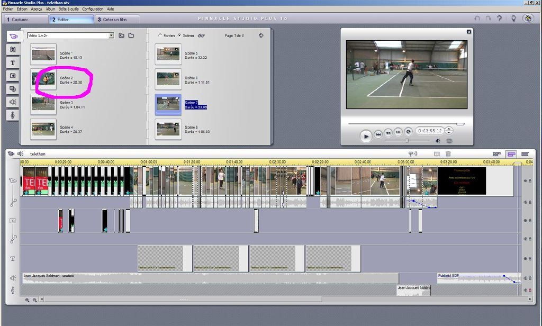Select the Scènes radio button

[x=179, y=35]
